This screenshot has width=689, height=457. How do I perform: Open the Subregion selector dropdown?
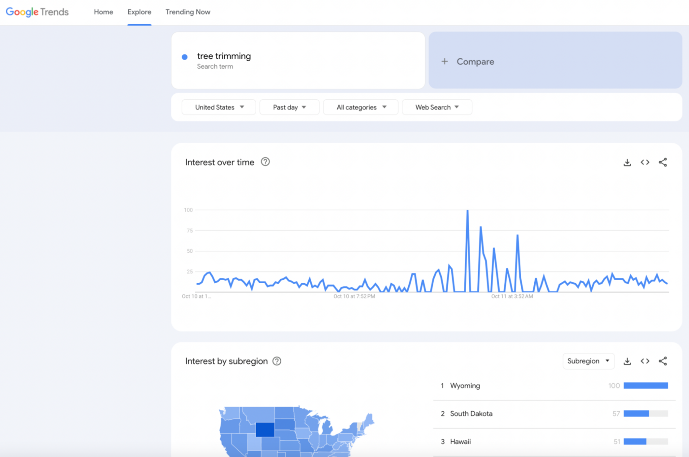(x=589, y=361)
